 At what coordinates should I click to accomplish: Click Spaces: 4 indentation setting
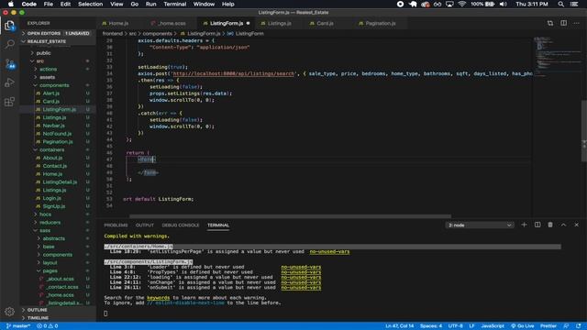tap(431, 326)
